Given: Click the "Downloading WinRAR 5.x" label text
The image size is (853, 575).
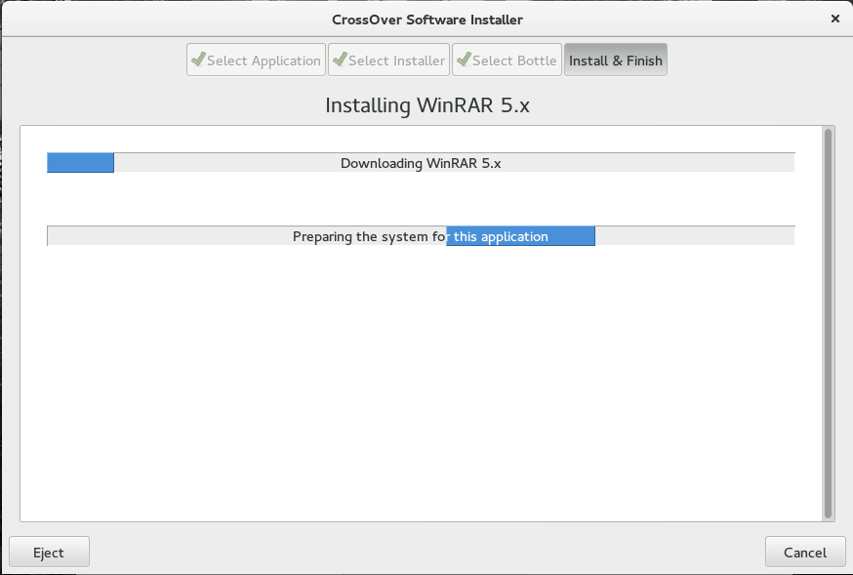Looking at the screenshot, I should (x=420, y=163).
